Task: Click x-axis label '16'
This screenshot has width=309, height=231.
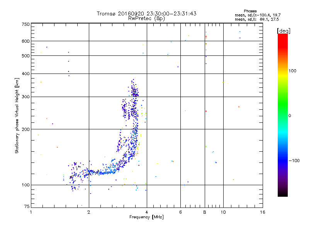Action: point(263,212)
